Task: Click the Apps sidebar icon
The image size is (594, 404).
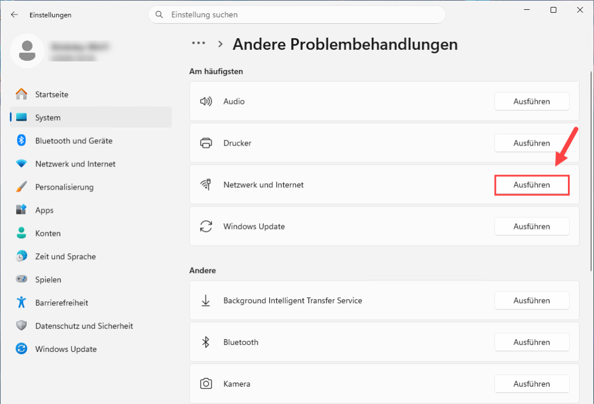Action: click(x=21, y=210)
